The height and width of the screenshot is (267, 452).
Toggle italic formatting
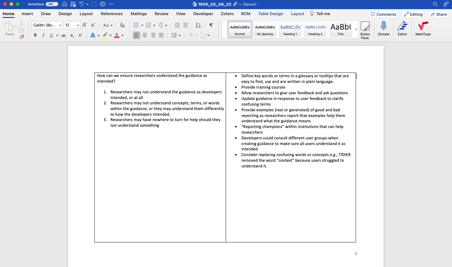click(43, 35)
